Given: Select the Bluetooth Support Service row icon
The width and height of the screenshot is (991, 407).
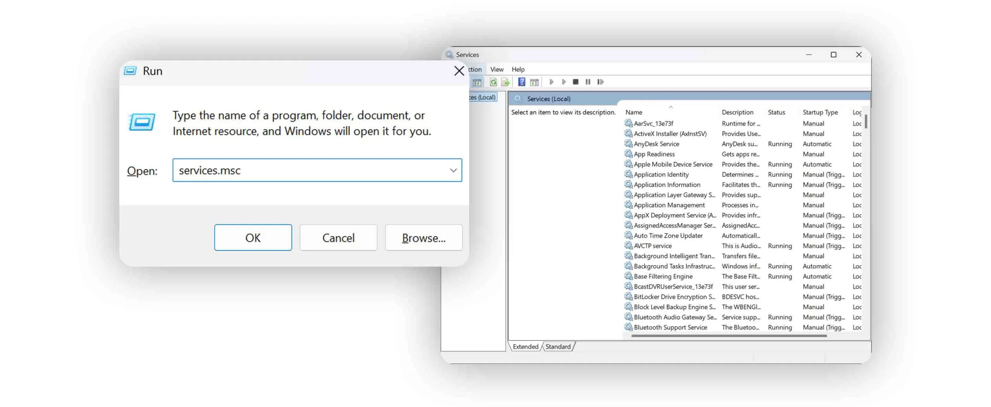Looking at the screenshot, I should pos(628,327).
